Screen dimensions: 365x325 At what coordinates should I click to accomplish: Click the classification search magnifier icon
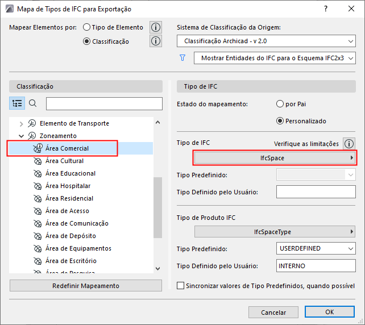tap(32, 103)
